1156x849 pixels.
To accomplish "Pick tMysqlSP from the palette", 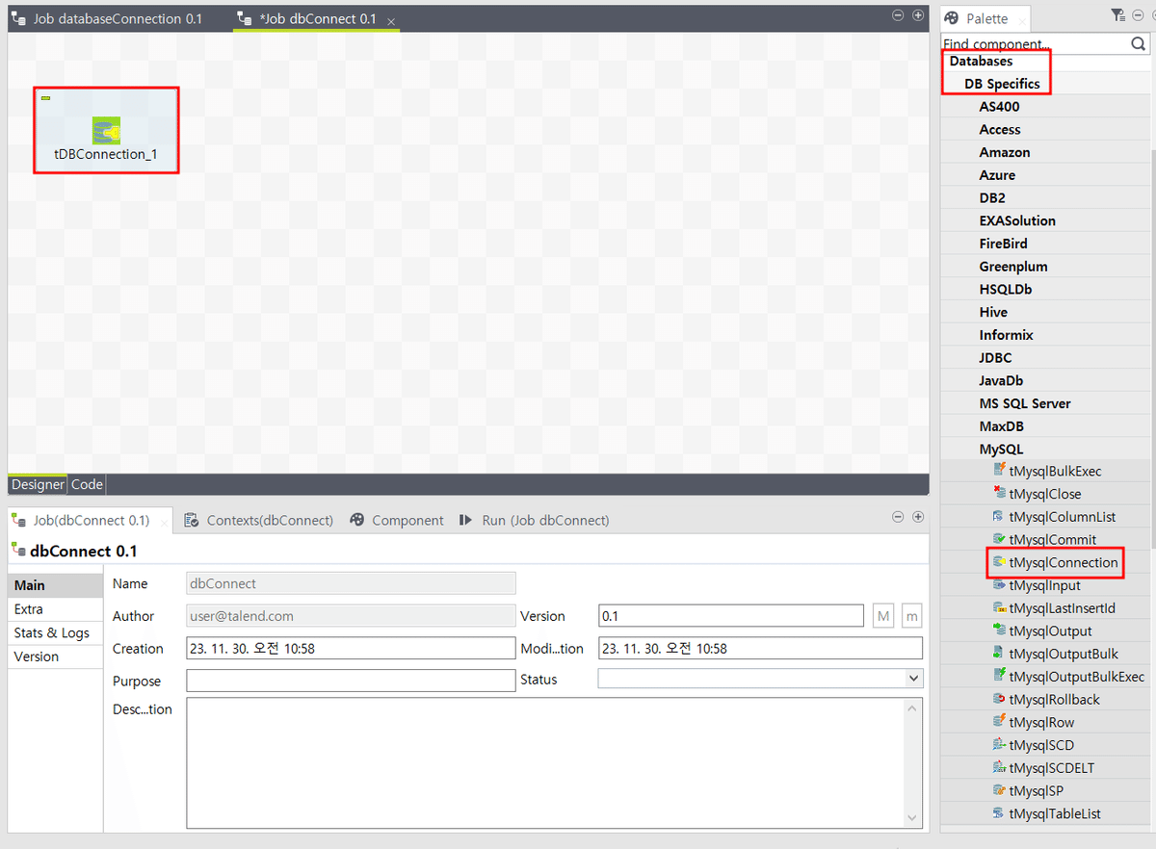I will 1027,791.
